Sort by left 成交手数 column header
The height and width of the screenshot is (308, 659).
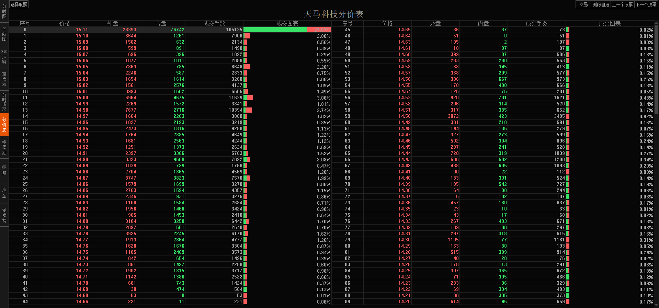pyautogui.click(x=214, y=23)
